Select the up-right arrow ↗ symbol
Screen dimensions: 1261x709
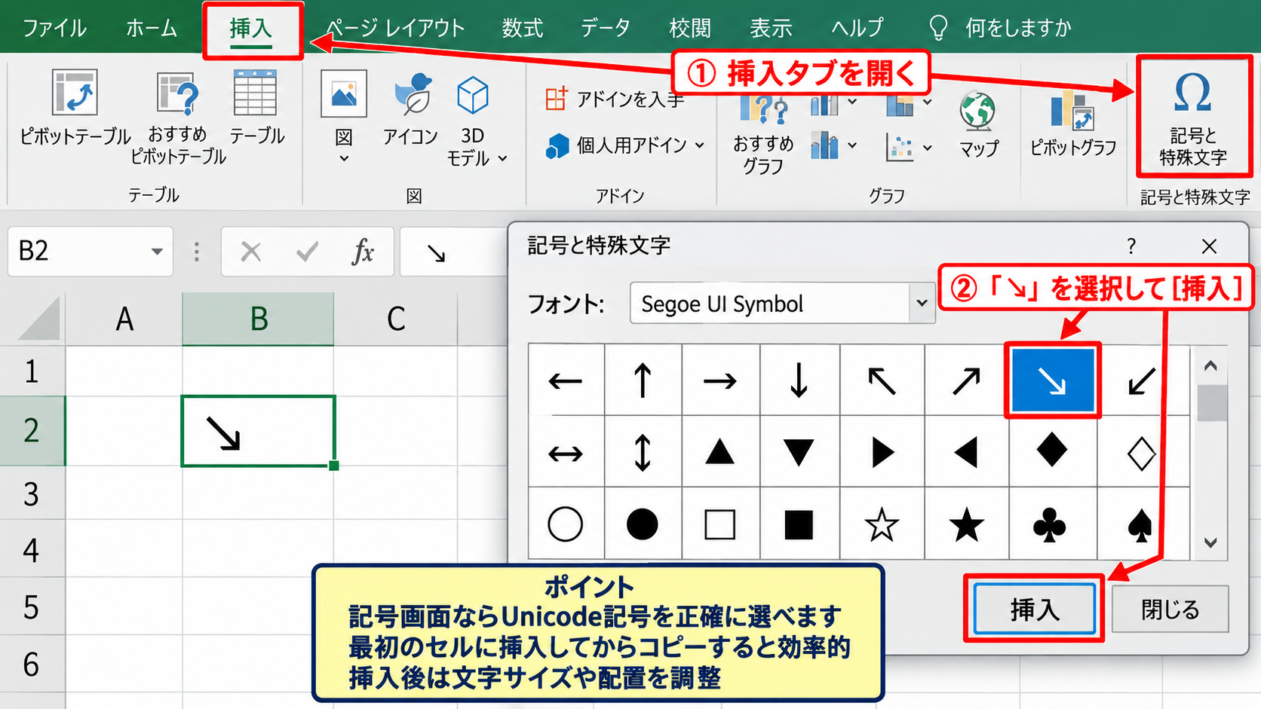[x=966, y=380]
